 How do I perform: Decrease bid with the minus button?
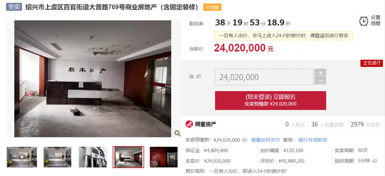pos(320,81)
